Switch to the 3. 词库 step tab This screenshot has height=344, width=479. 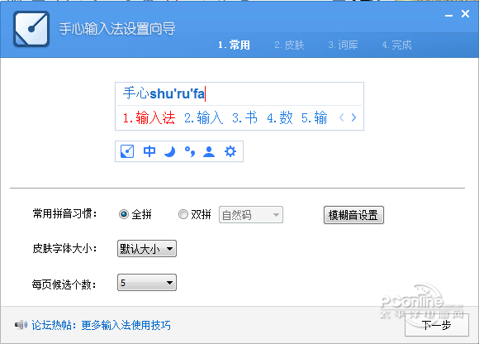point(343,45)
